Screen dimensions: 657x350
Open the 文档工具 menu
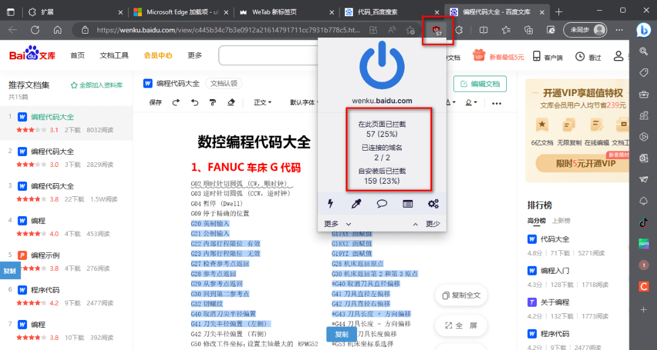point(114,55)
